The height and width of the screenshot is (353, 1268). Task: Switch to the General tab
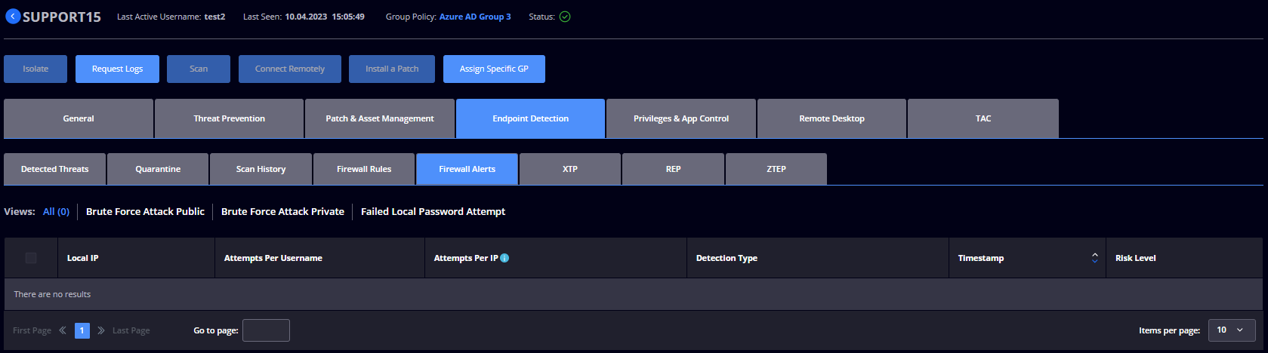click(x=79, y=118)
